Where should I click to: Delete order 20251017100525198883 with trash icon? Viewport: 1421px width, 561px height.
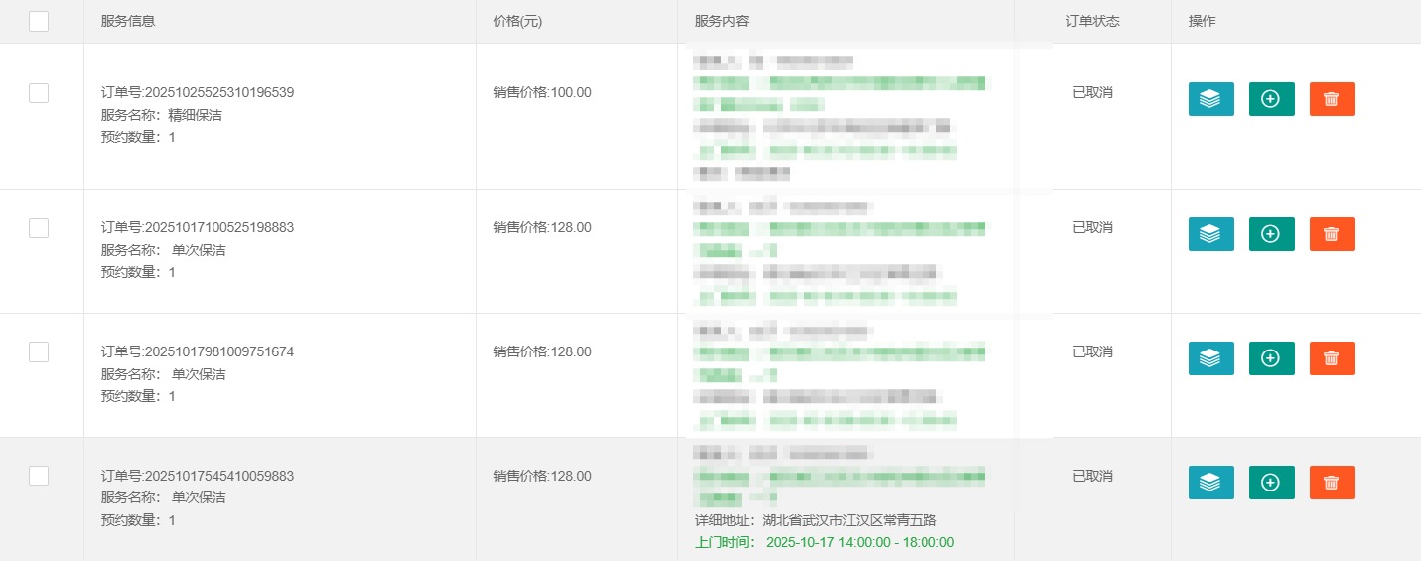pyautogui.click(x=1332, y=234)
